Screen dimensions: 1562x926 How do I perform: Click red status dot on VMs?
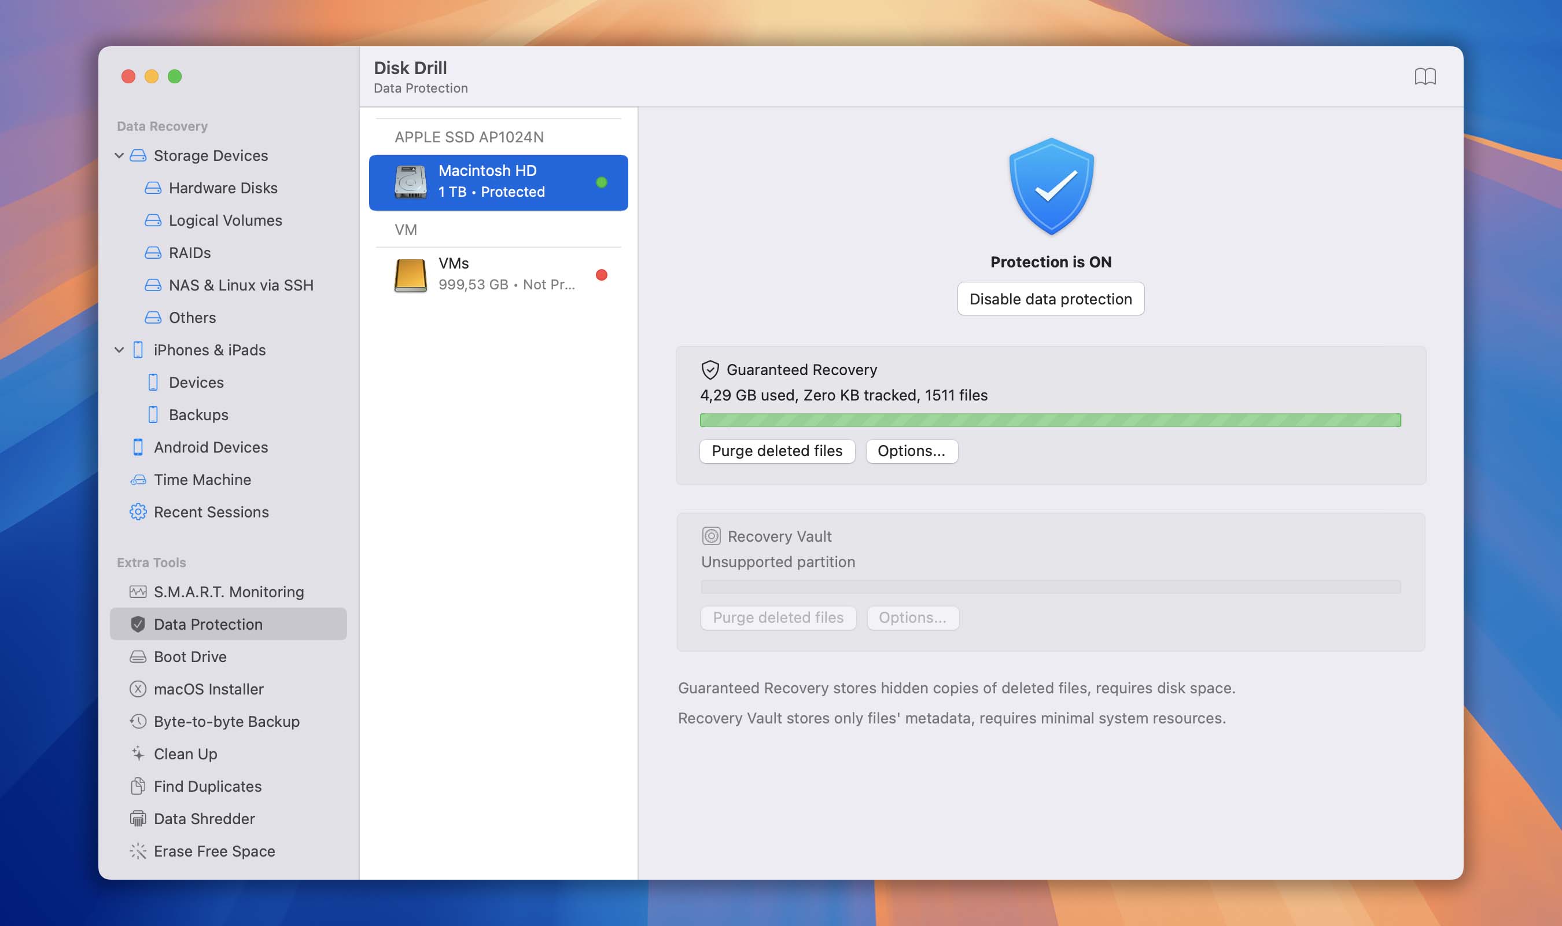(x=601, y=275)
